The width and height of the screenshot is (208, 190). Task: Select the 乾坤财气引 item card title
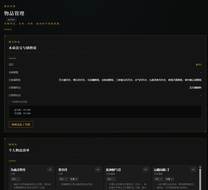(113, 170)
